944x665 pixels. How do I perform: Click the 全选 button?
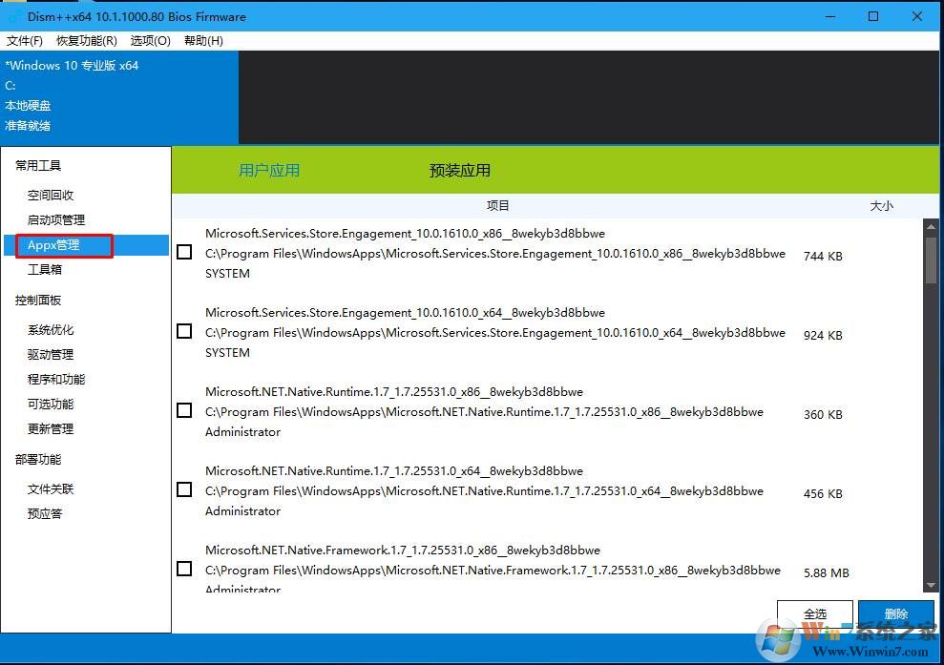click(814, 613)
